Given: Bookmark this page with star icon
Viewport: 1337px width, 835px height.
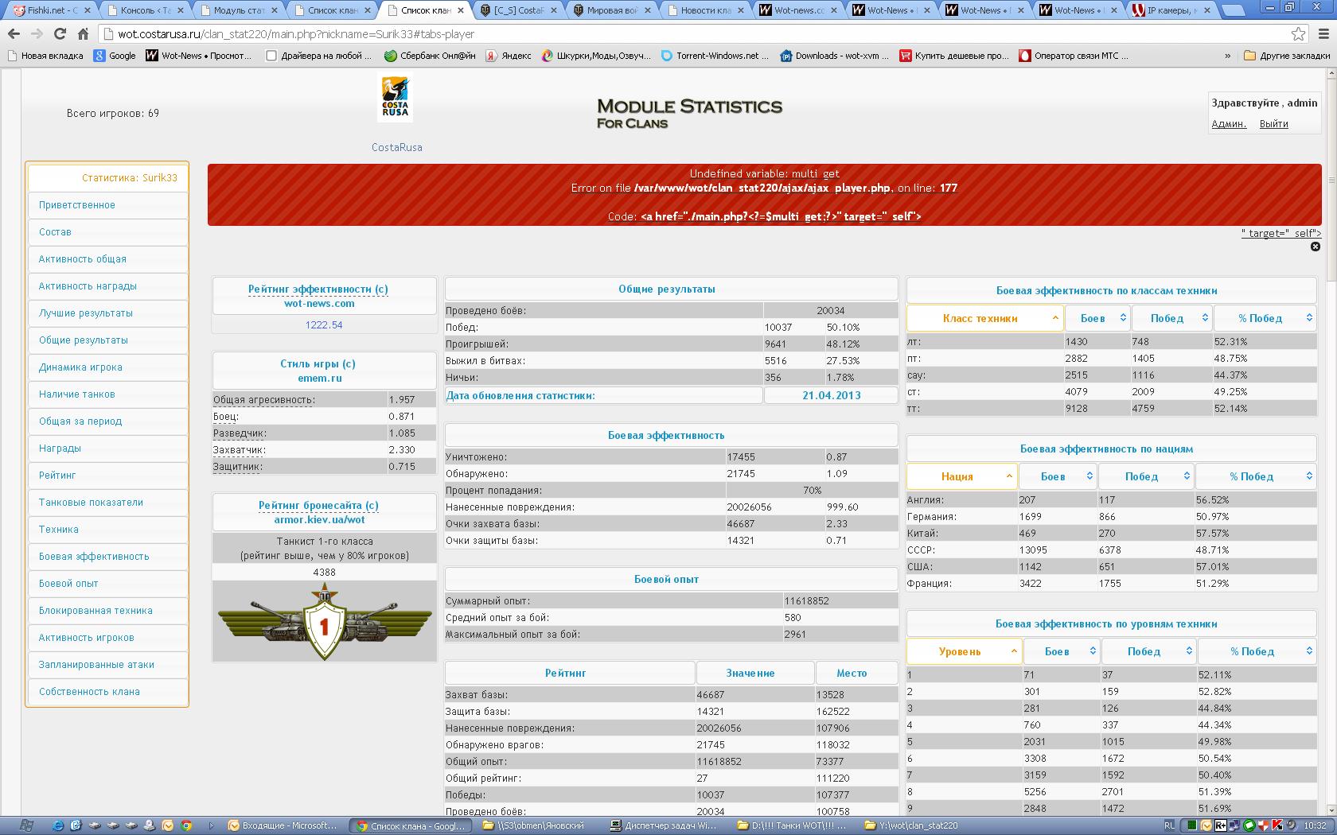Looking at the screenshot, I should click(1298, 34).
